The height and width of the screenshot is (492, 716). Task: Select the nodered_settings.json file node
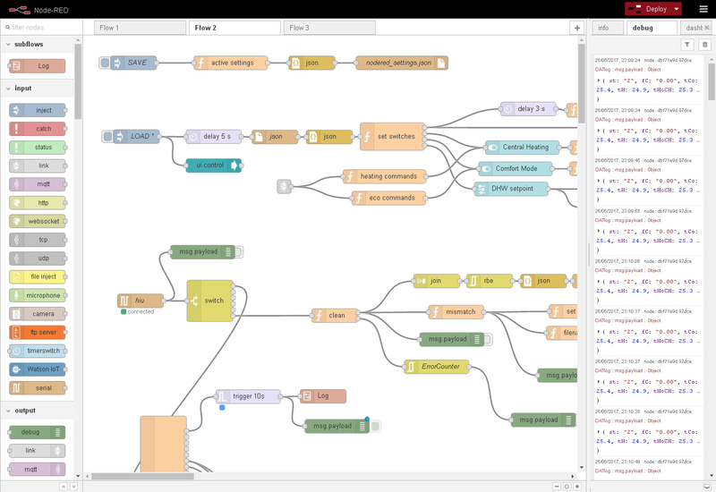(402, 63)
